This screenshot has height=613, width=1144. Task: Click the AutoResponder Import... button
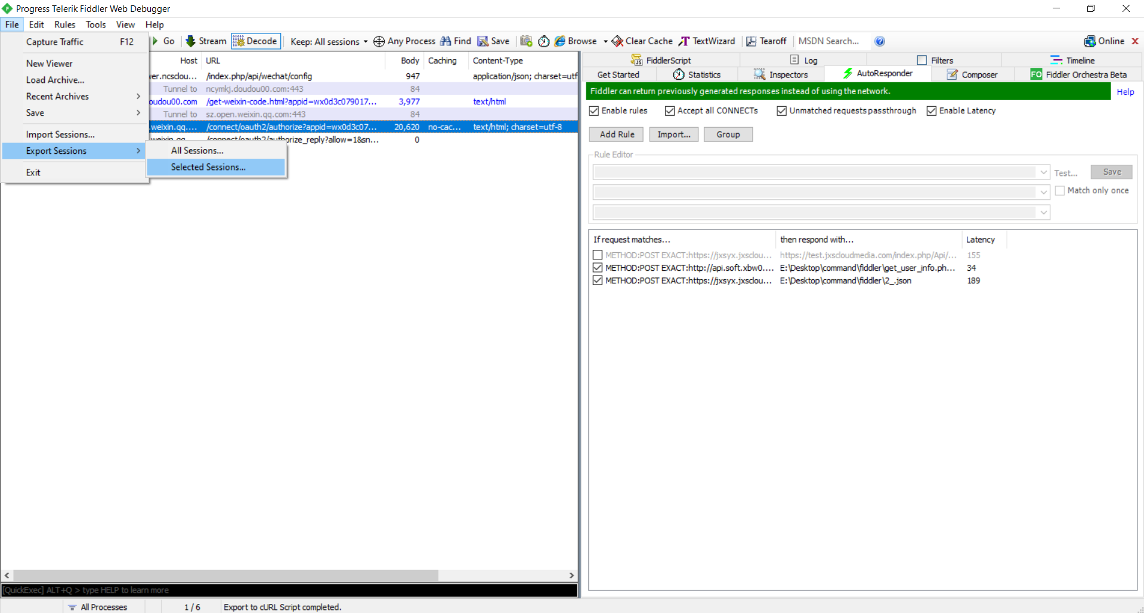(x=674, y=135)
